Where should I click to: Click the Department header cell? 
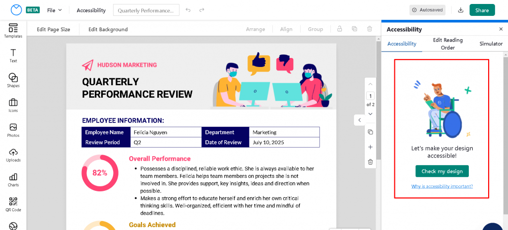[x=225, y=132]
